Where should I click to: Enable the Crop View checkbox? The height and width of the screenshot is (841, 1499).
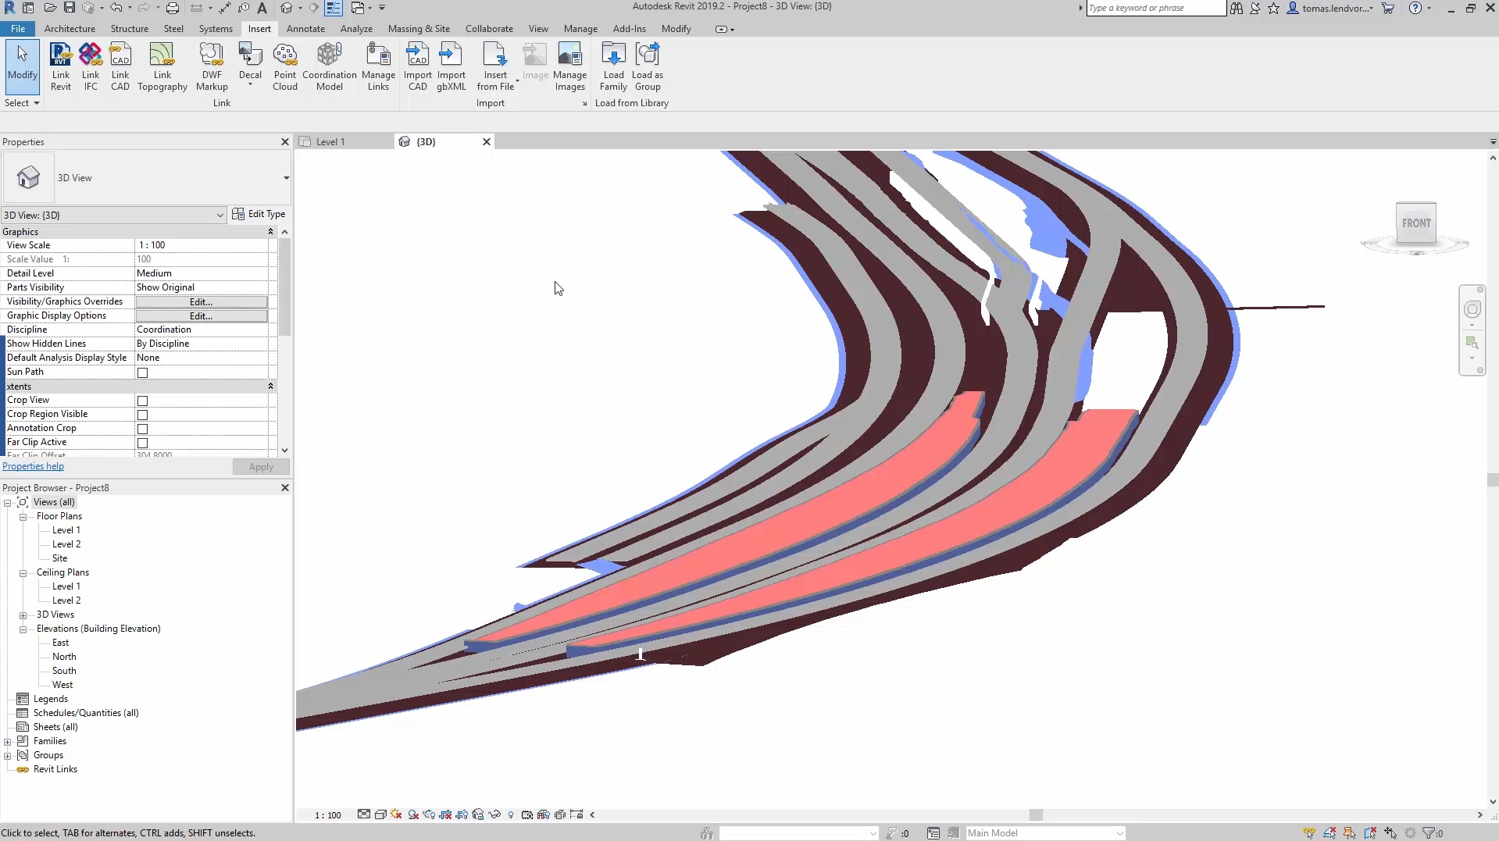click(142, 401)
